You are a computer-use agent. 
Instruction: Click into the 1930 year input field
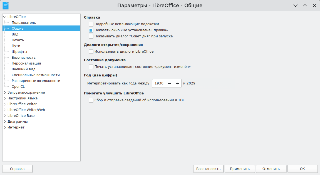coord(159,83)
